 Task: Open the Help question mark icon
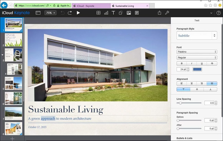coord(219,13)
